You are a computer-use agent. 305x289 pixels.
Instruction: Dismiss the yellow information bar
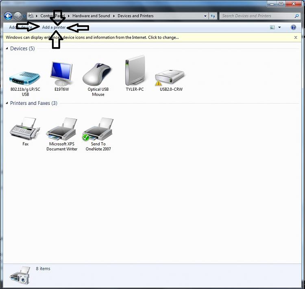pos(296,37)
